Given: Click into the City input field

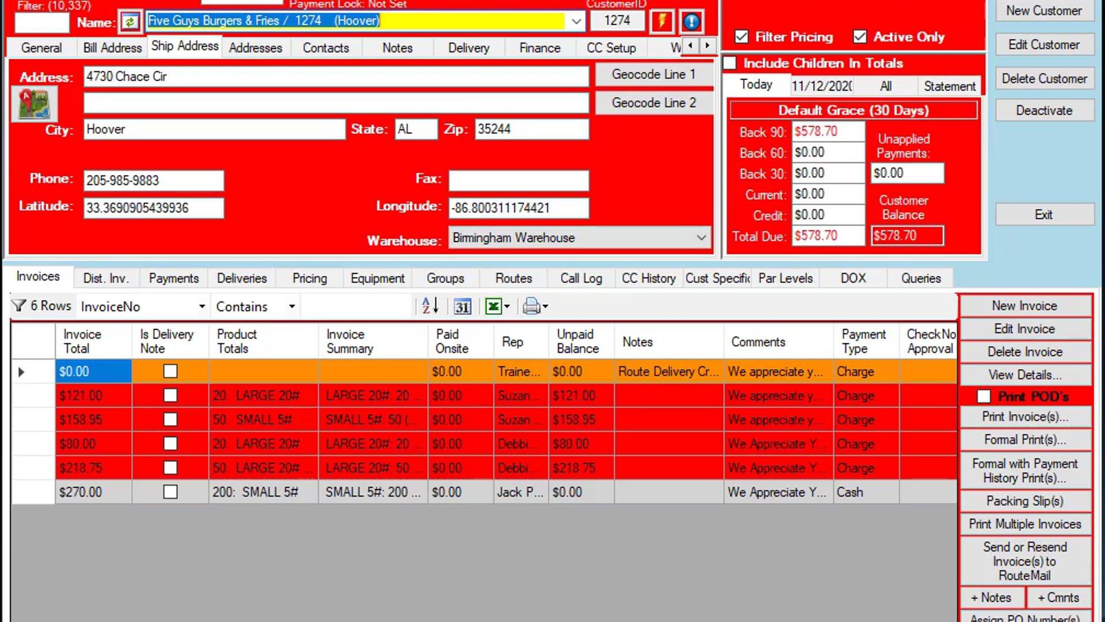Looking at the screenshot, I should [214, 129].
